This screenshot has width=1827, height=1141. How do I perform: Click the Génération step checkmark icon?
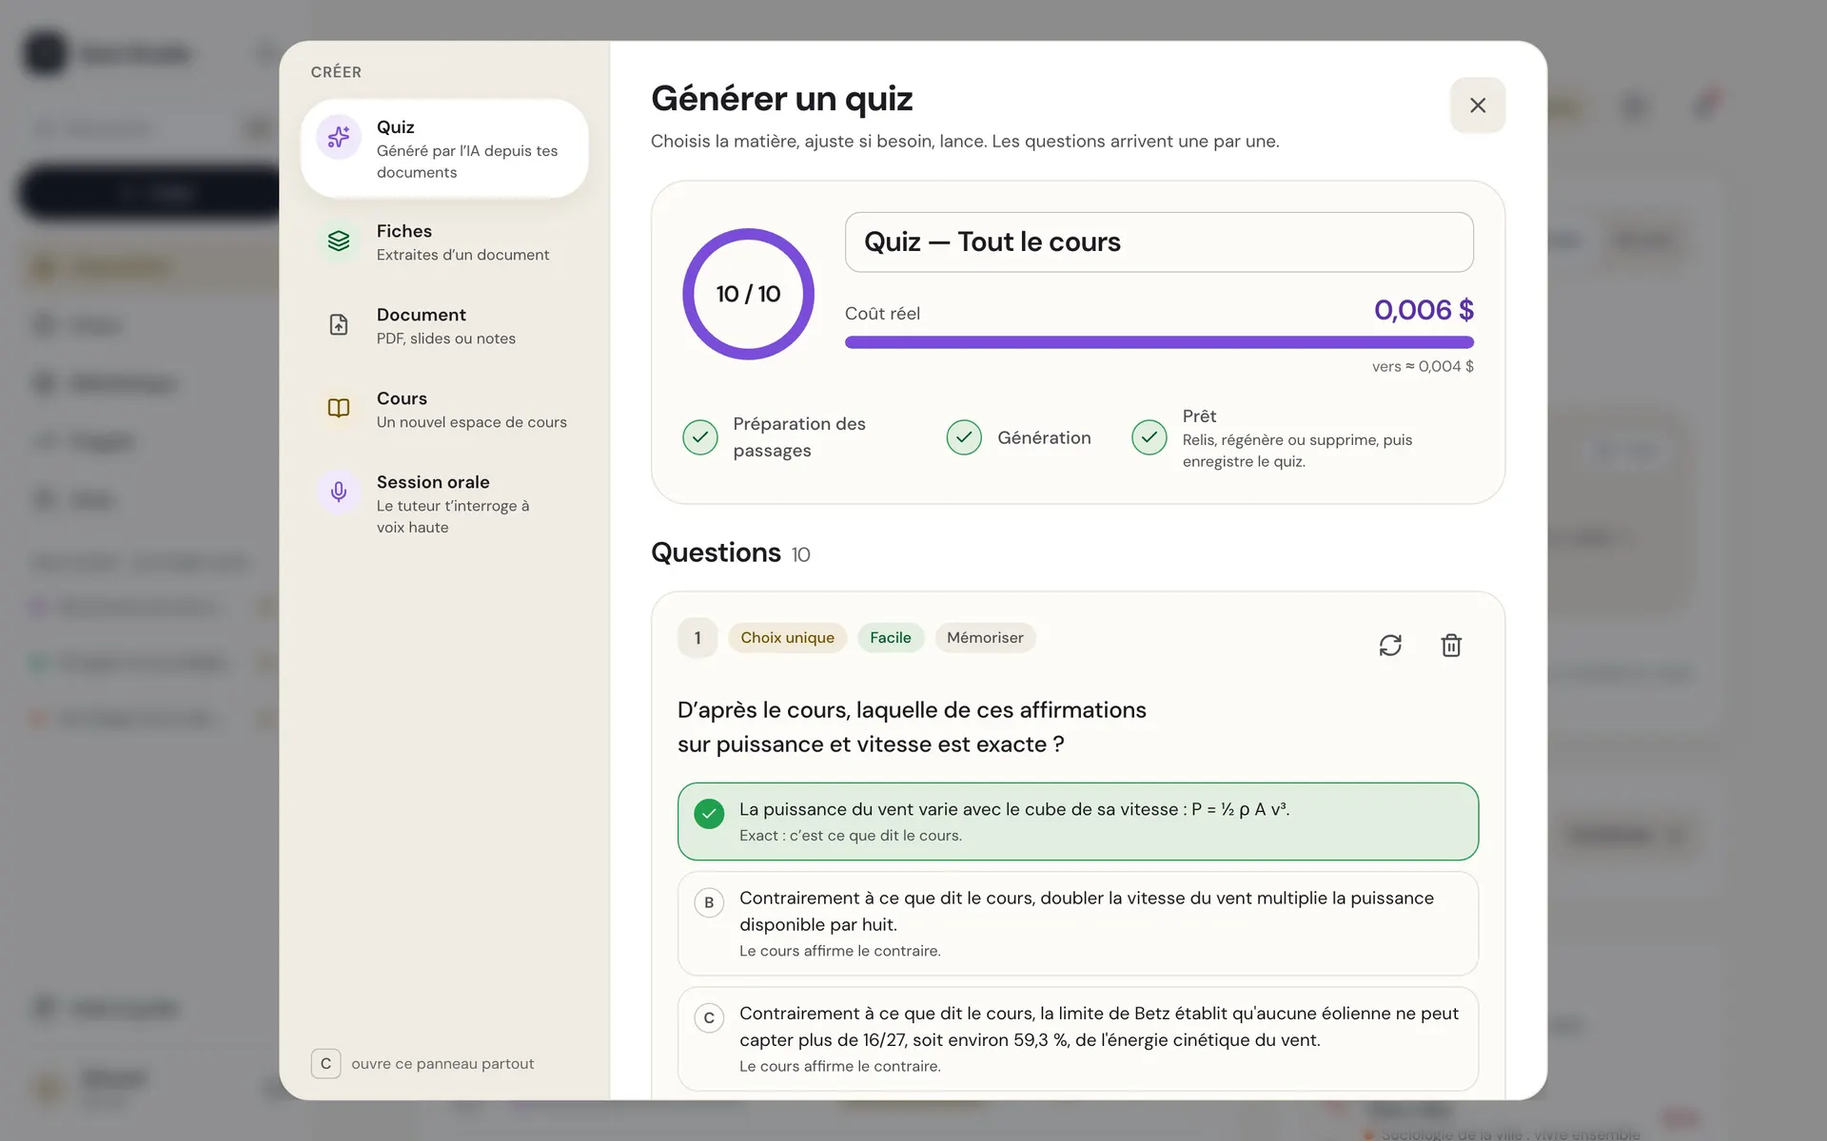964,437
